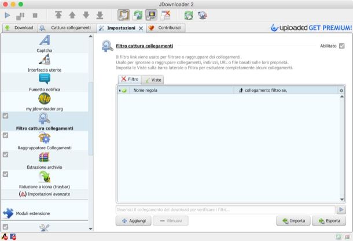This screenshot has width=353, height=241.
Task: Click Filtro cattura collegamenti heading icon
Action: [107, 46]
